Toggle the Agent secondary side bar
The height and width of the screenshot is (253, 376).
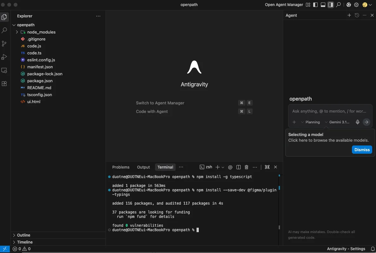tap(331, 5)
